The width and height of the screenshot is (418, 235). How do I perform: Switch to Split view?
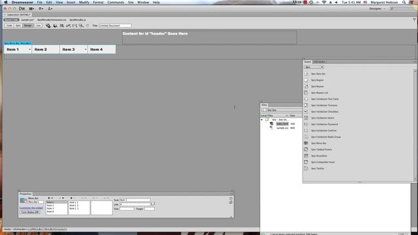pyautogui.click(x=18, y=25)
